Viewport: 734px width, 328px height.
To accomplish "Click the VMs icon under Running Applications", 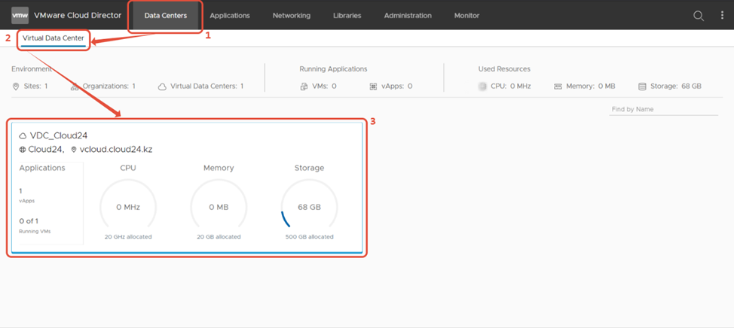I will pyautogui.click(x=304, y=87).
